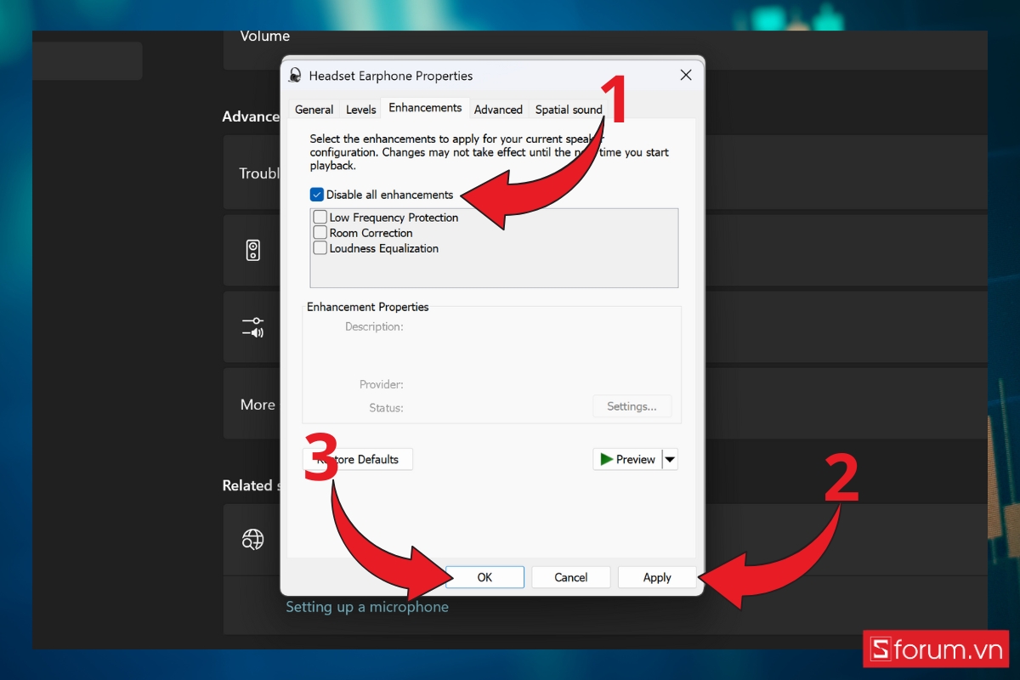Click the Headset Earphone Properties title text
The height and width of the screenshot is (680, 1020).
coord(391,76)
